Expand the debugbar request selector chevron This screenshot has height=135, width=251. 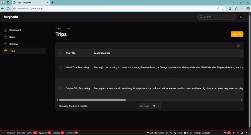tap(221, 133)
